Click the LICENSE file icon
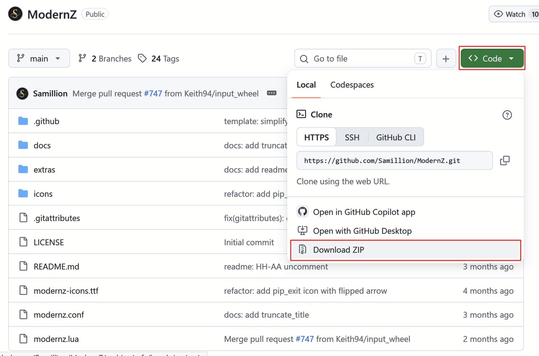539x356 pixels. pyautogui.click(x=23, y=242)
